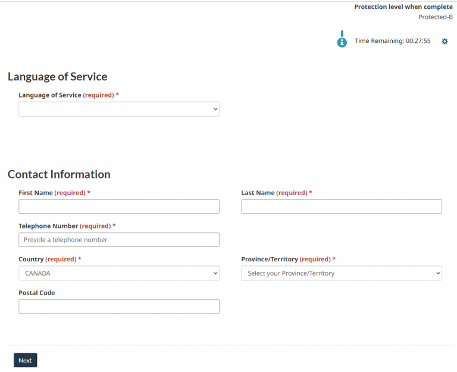The image size is (457, 372).
Task: Click the Next button
Action: (26, 360)
